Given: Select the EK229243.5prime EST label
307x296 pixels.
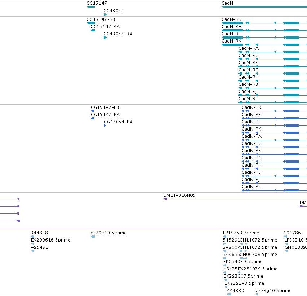Looking at the screenshot, I should point(244,283).
